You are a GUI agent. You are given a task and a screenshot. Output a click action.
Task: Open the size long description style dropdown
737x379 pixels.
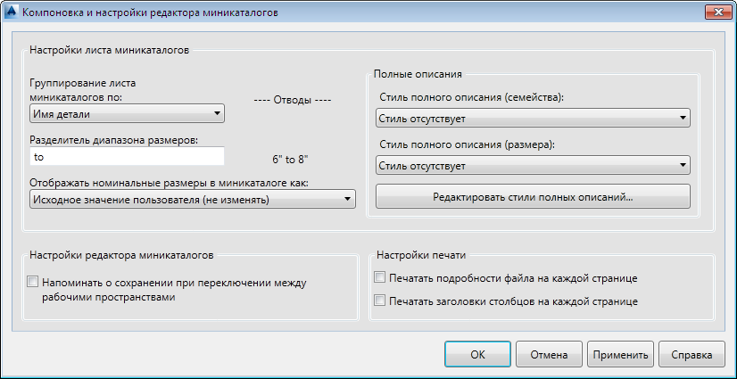click(534, 165)
